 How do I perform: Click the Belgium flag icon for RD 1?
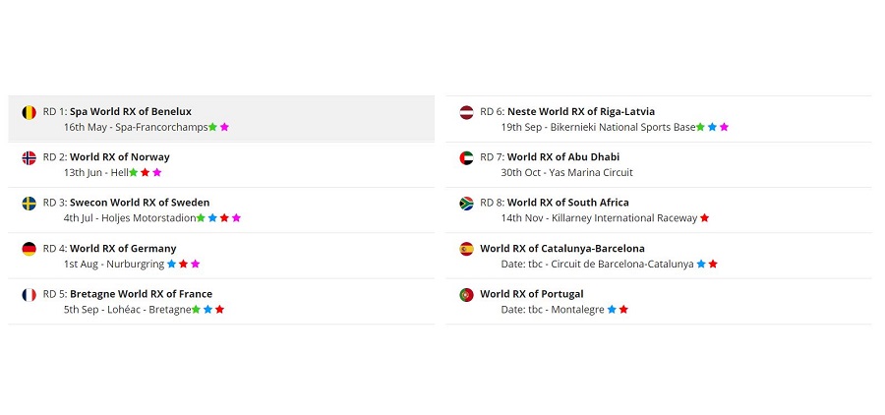pyautogui.click(x=29, y=112)
